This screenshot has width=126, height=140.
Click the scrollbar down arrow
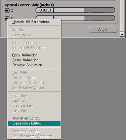122,35
